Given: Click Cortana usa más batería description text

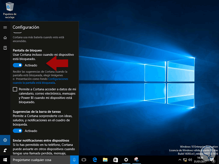Looking at the screenshot, I should [38, 39].
